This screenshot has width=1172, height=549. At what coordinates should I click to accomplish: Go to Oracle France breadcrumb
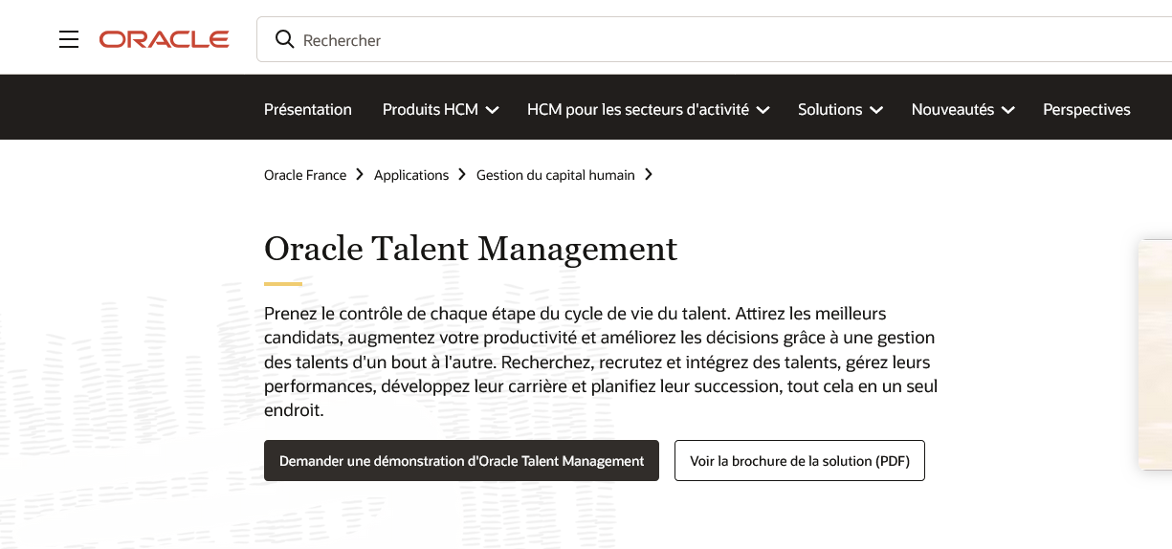[x=305, y=175]
